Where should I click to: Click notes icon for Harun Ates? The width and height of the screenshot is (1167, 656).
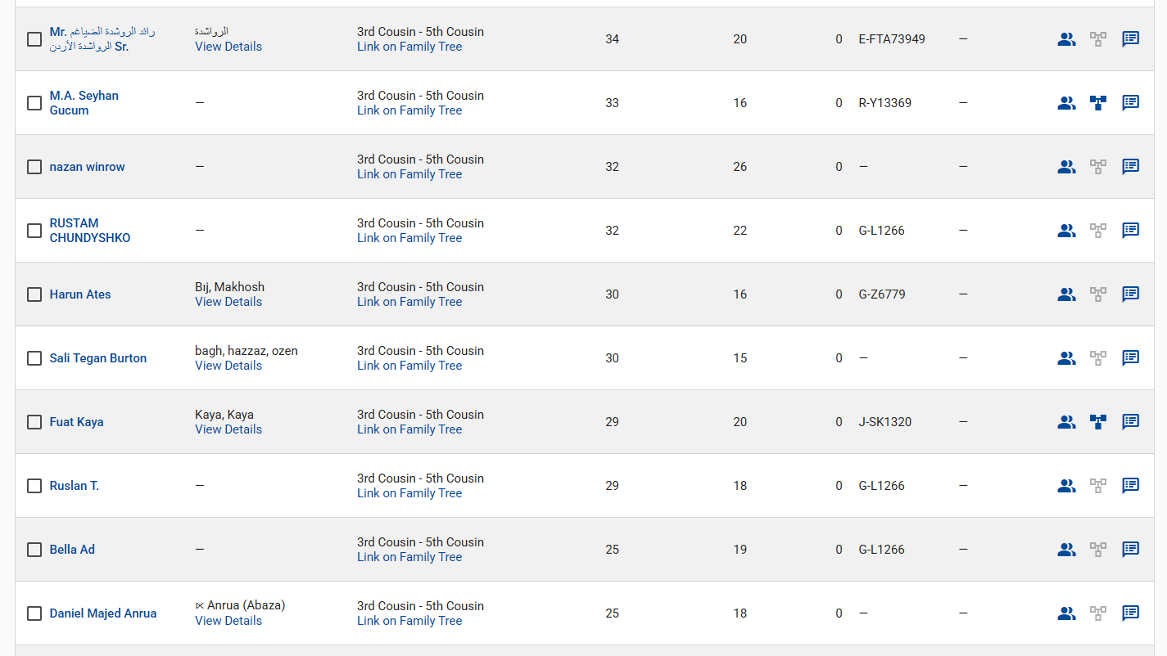tap(1131, 294)
